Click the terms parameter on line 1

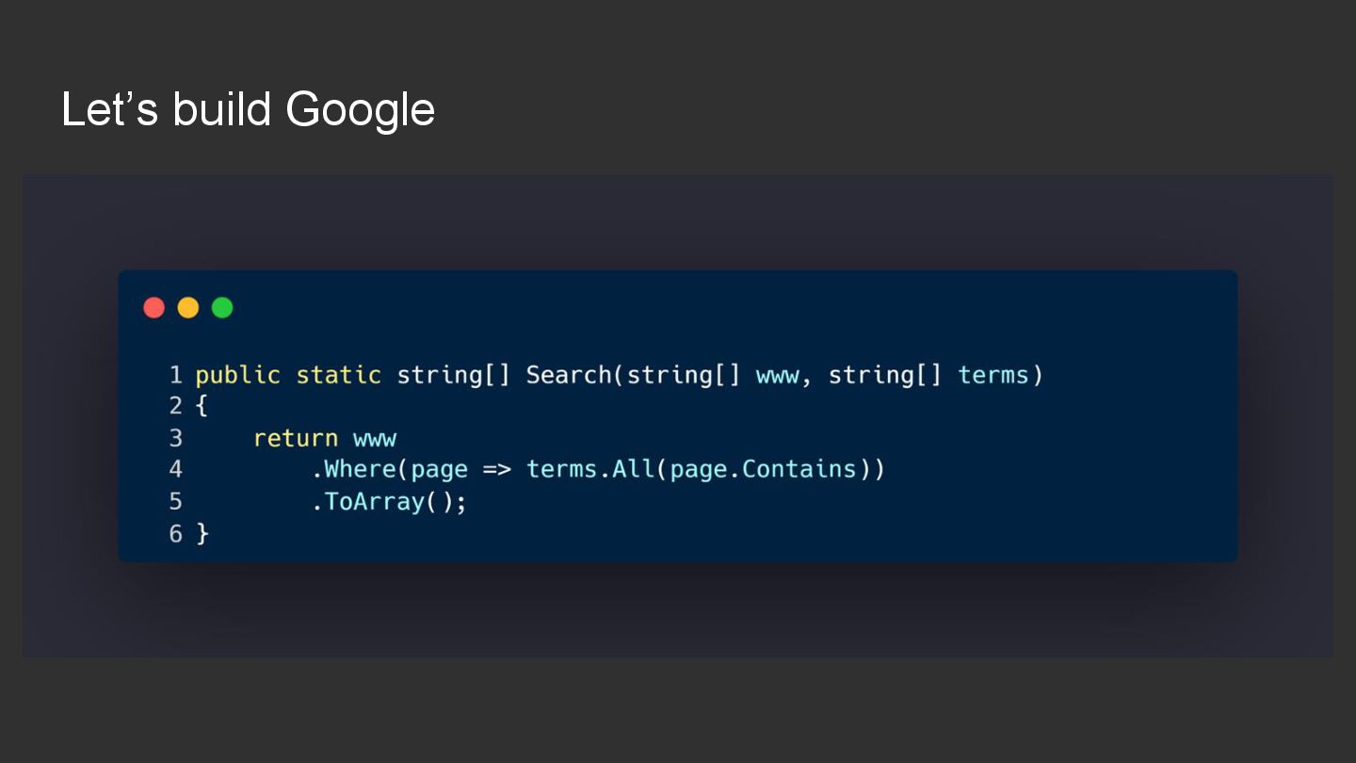994,375
